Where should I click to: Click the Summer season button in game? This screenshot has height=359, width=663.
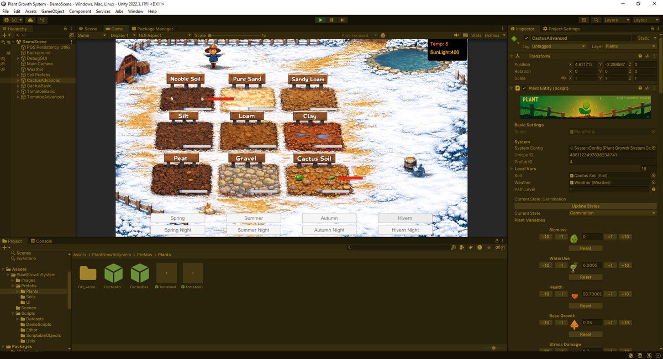tap(254, 218)
